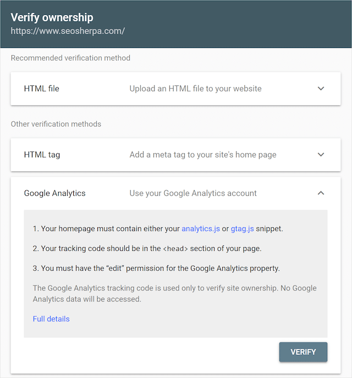Open the analytics.js link
The image size is (352, 378).
(201, 229)
